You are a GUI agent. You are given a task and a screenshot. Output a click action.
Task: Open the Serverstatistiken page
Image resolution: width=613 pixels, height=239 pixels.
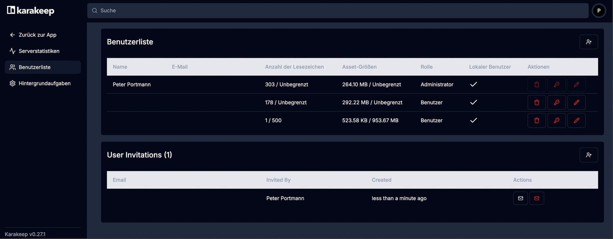(39, 51)
